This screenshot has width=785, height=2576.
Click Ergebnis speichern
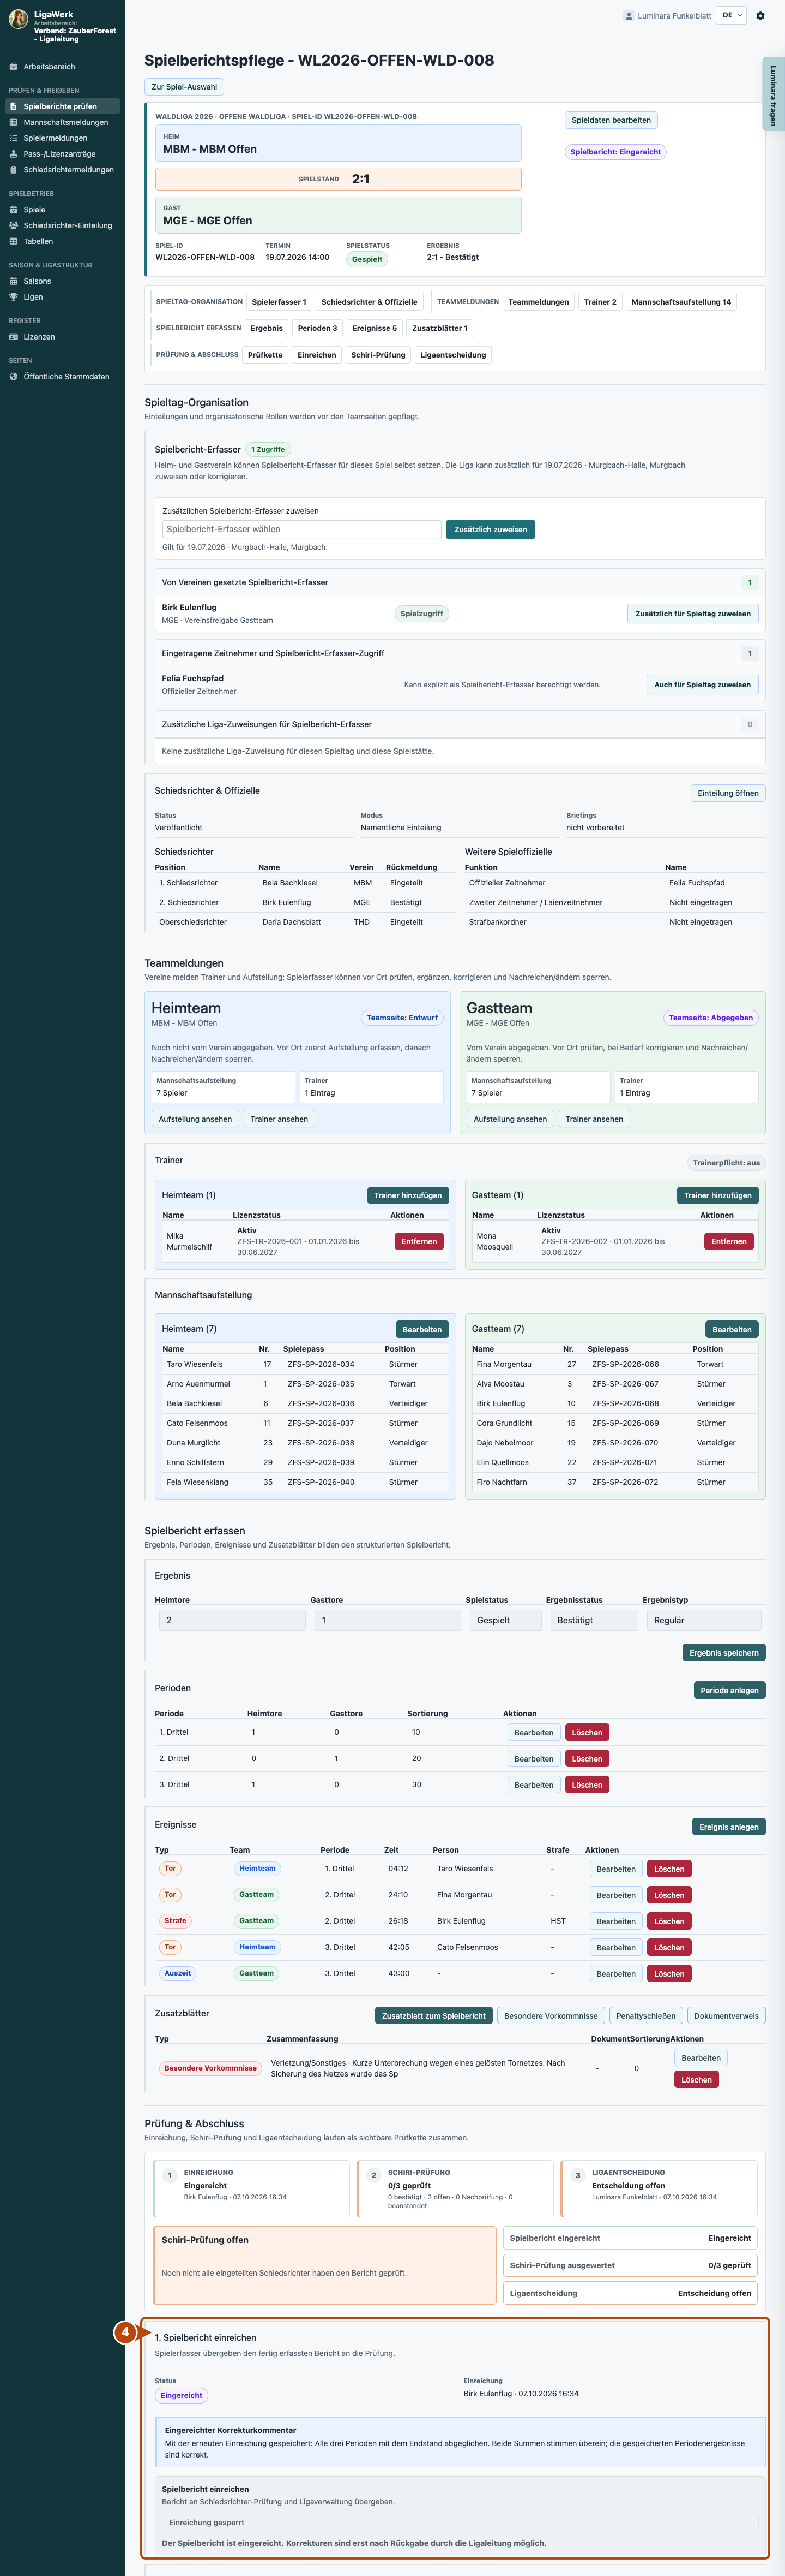(724, 1653)
